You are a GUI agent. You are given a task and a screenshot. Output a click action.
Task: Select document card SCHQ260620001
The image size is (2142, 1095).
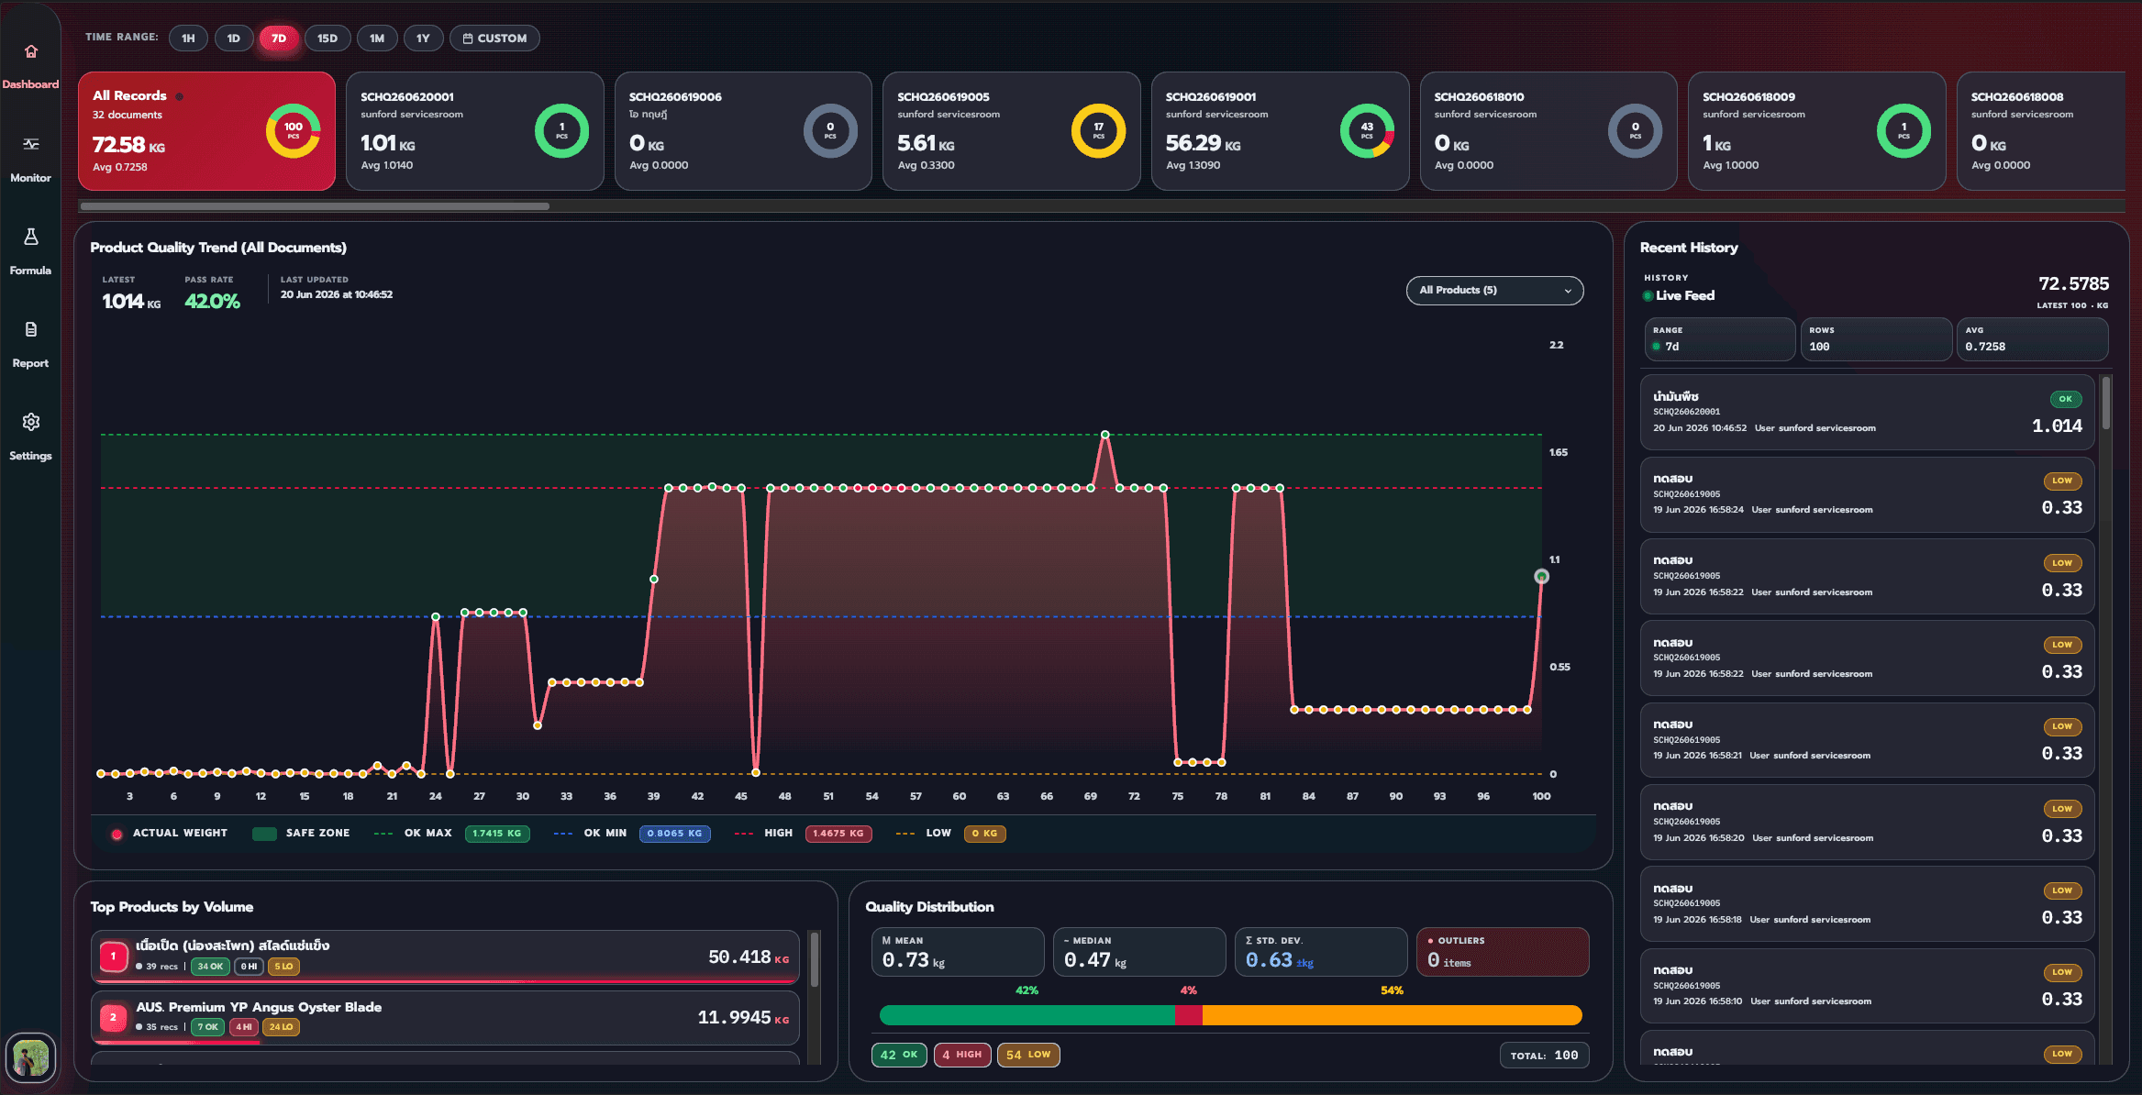474,131
